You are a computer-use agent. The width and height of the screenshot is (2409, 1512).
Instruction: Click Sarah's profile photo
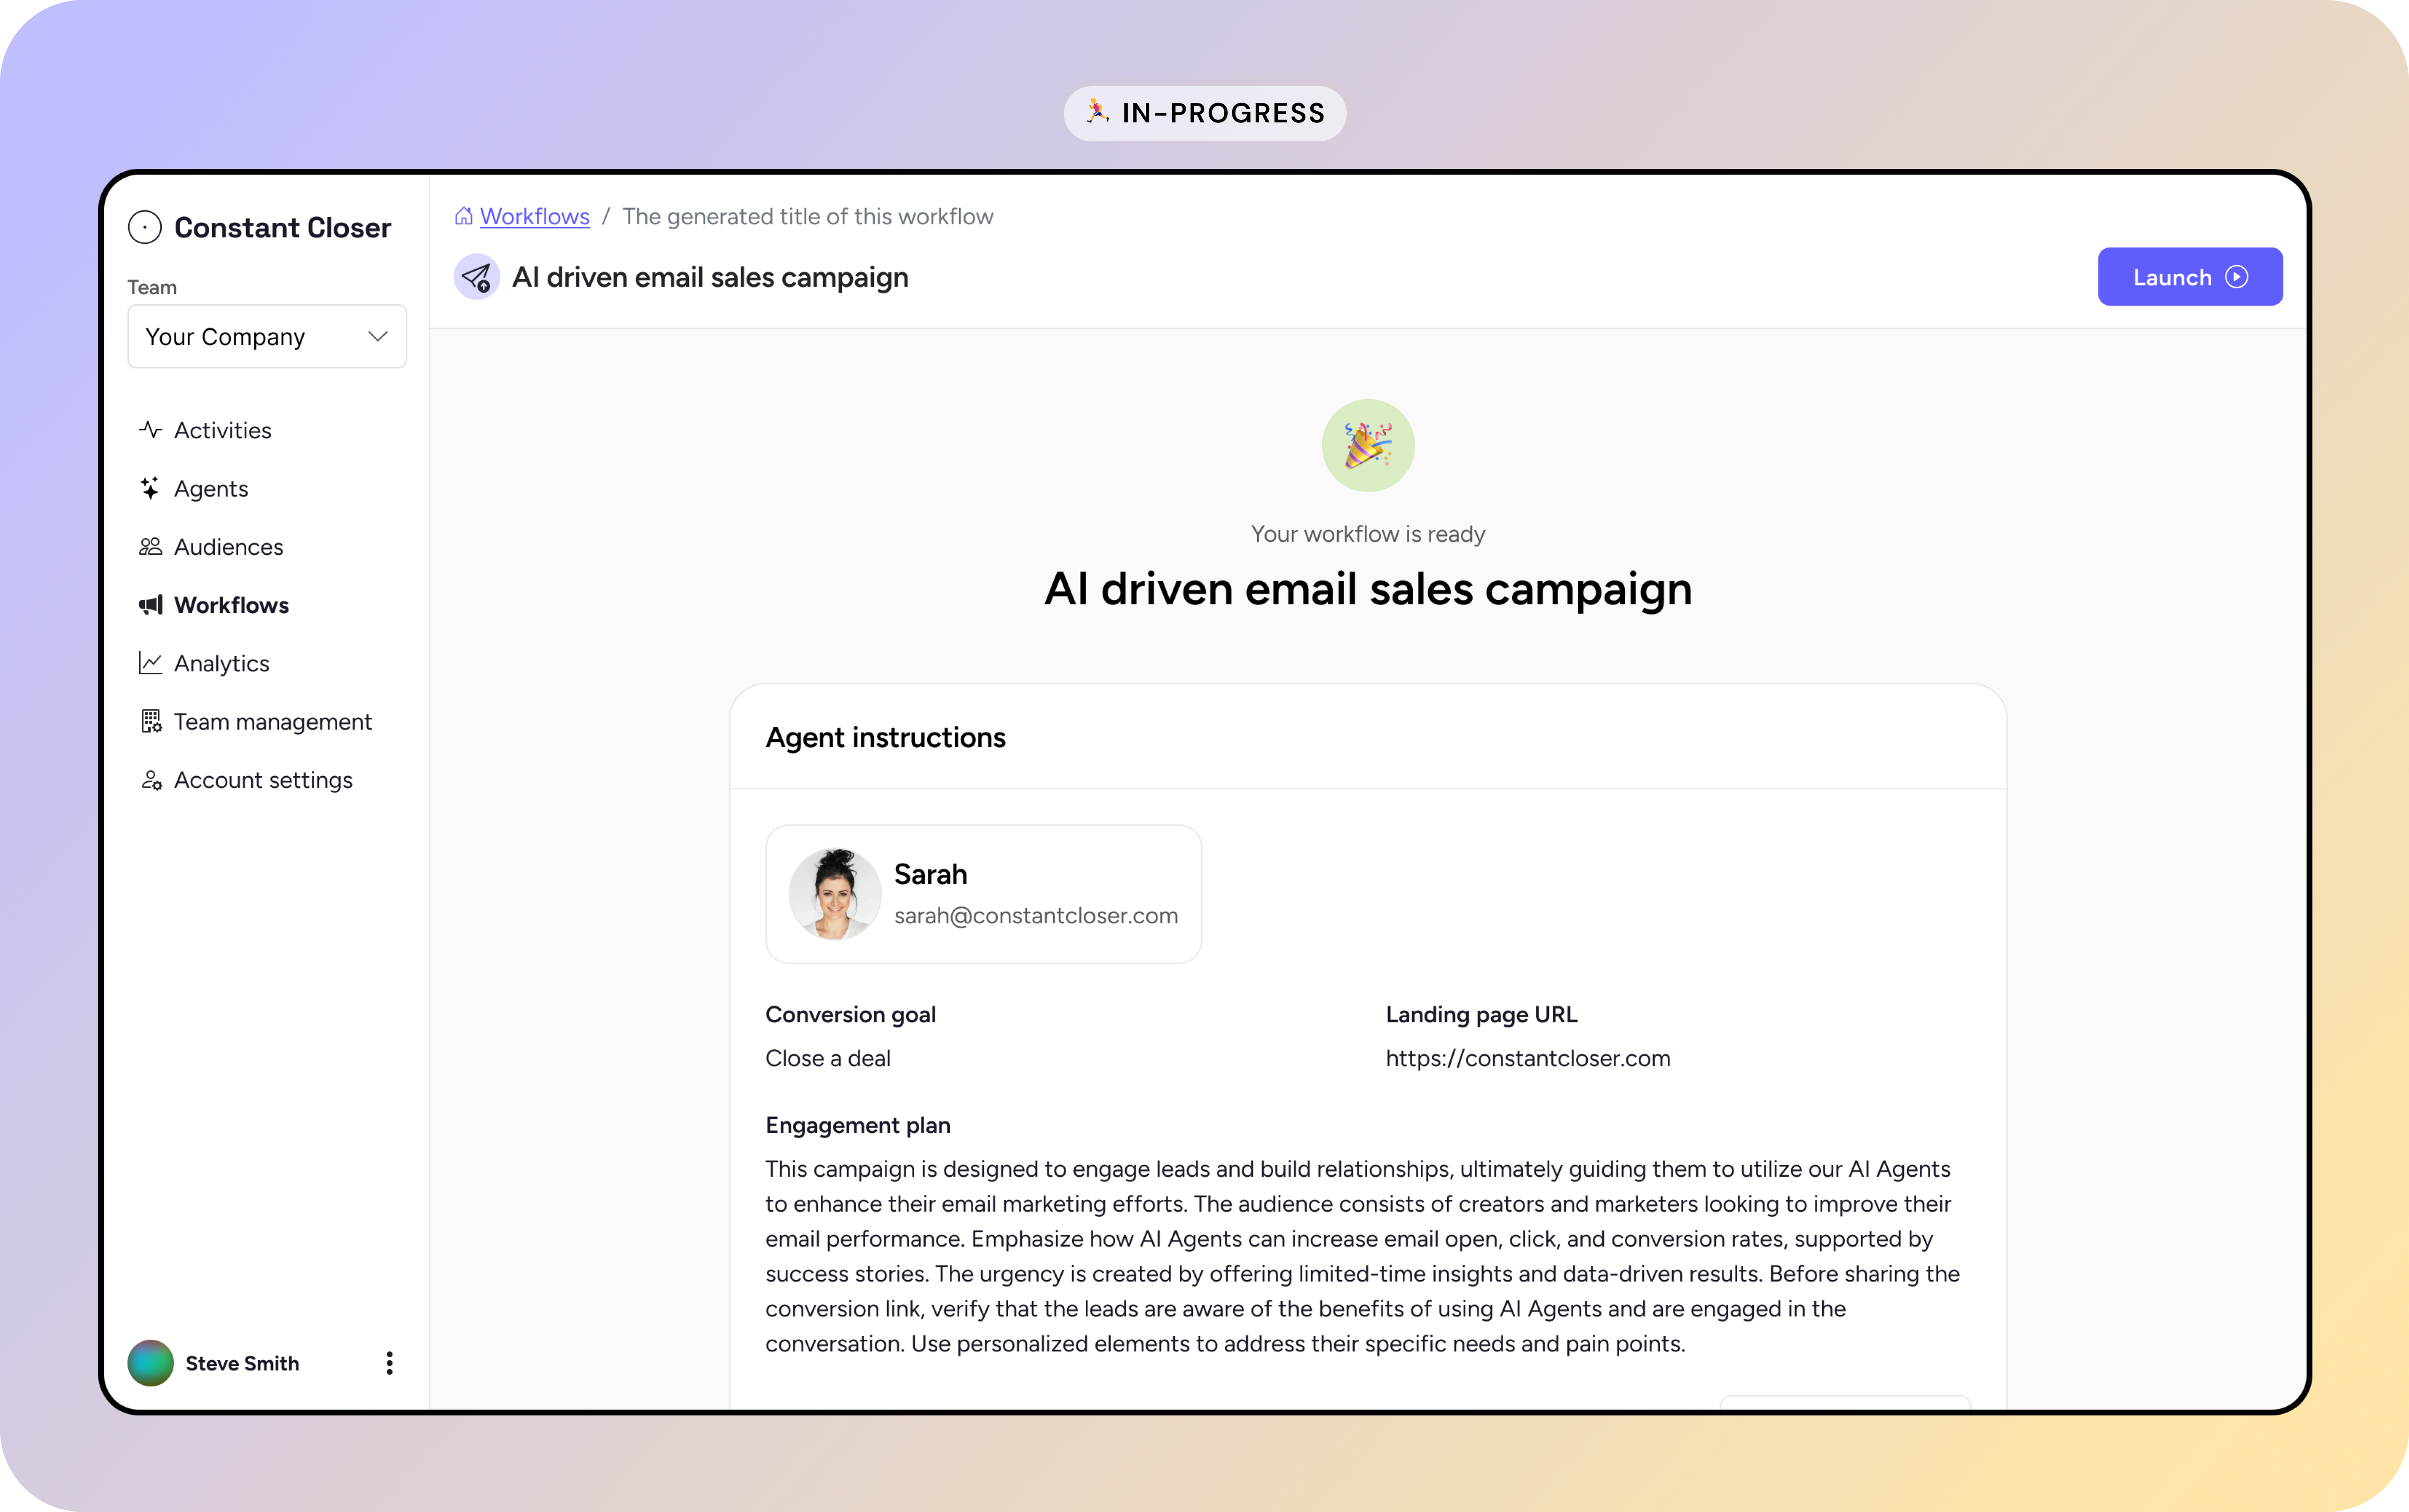835,894
